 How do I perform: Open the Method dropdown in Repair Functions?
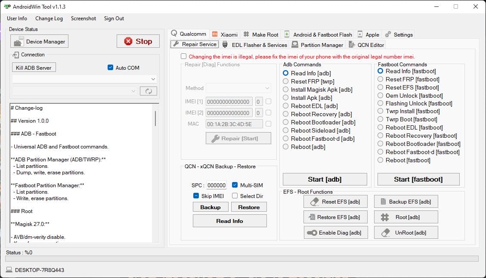pos(238,88)
